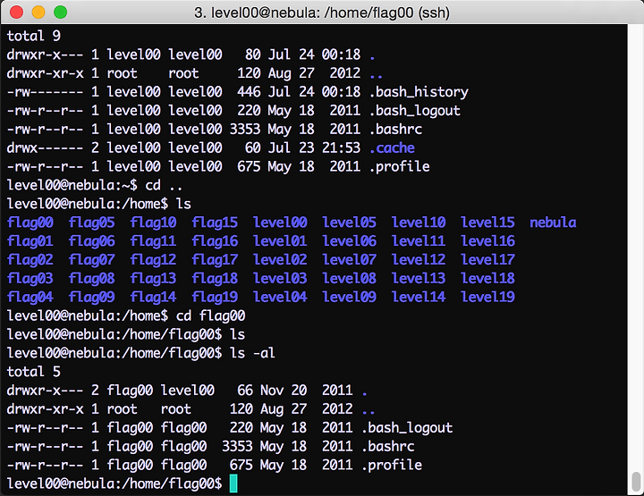
Task: Click the flag01 directory name
Action: pyautogui.click(x=30, y=241)
